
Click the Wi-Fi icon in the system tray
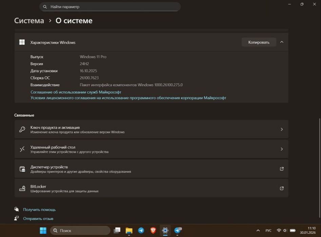tap(279, 231)
